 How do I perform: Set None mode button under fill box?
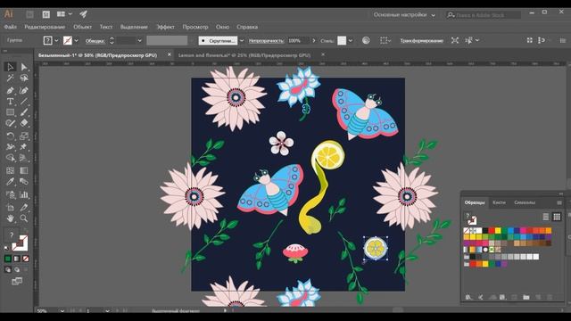point(26,259)
